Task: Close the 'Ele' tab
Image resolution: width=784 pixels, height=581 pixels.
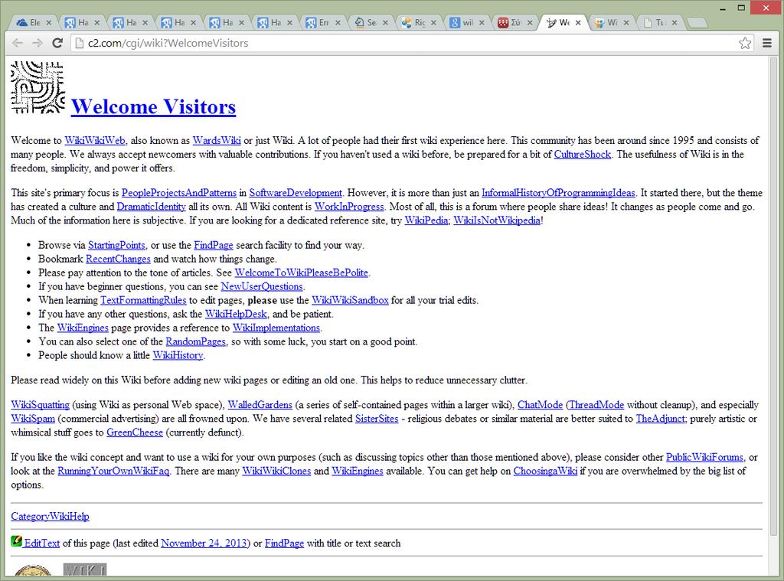Action: pos(48,22)
